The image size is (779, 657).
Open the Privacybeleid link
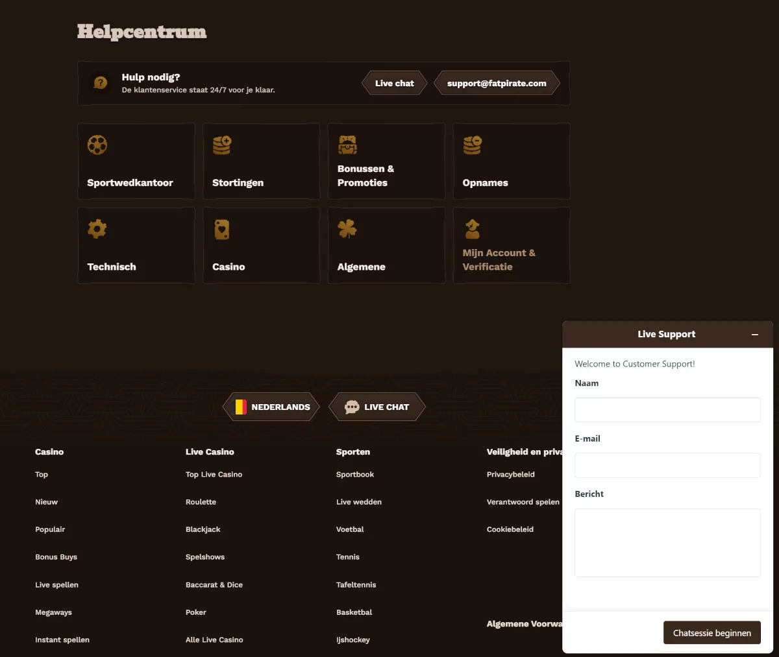(x=511, y=475)
